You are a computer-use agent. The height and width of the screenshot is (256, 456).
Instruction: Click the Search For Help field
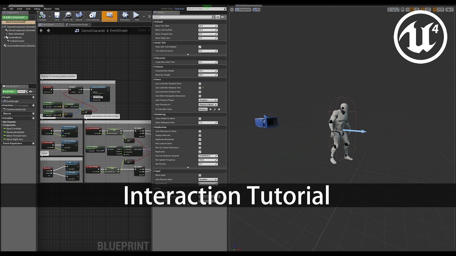point(206,9)
